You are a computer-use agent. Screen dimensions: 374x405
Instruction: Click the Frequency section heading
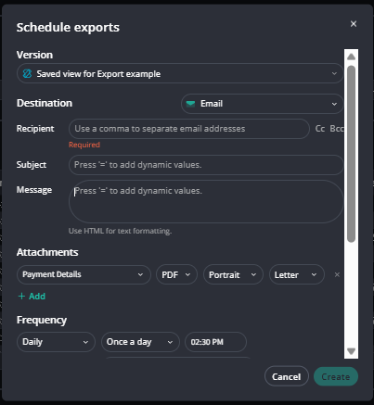click(42, 320)
